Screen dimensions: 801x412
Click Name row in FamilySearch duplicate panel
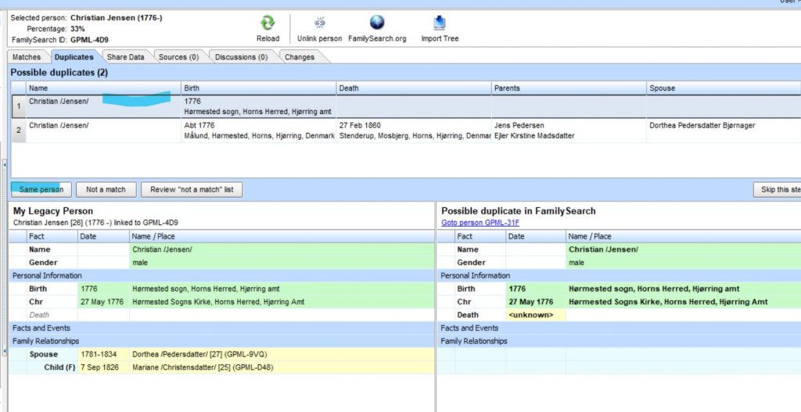(x=620, y=249)
